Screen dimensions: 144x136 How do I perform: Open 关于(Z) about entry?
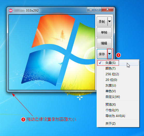click(x=118, y=123)
